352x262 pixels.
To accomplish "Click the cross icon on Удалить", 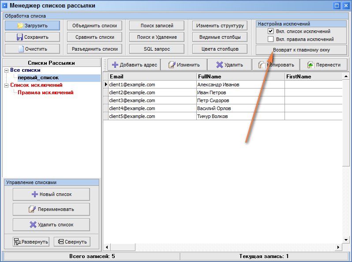I will point(220,65).
